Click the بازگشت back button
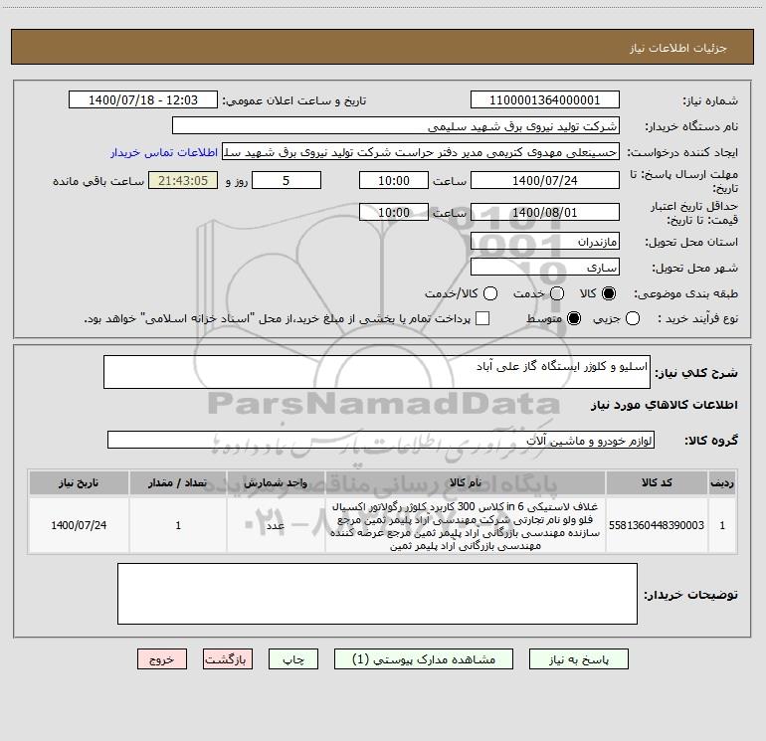Image resolution: width=766 pixels, height=741 pixels. (x=228, y=659)
